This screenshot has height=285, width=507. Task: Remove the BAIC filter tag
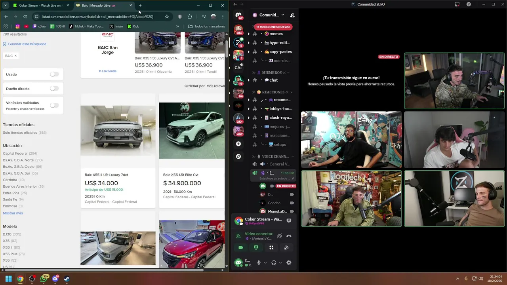(x=15, y=56)
